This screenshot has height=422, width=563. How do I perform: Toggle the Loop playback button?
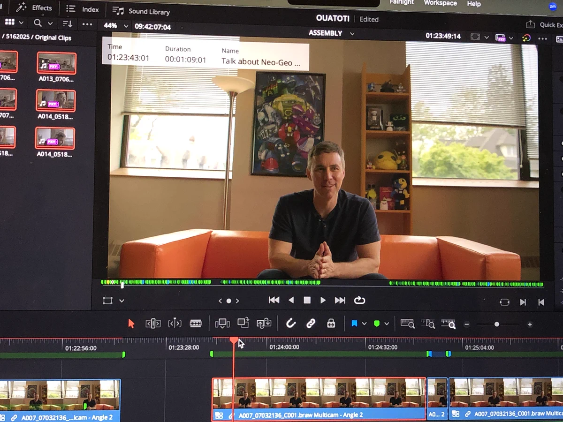pos(360,300)
